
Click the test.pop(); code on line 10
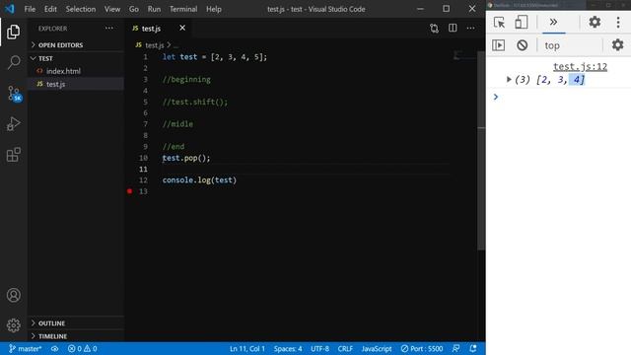coord(186,158)
